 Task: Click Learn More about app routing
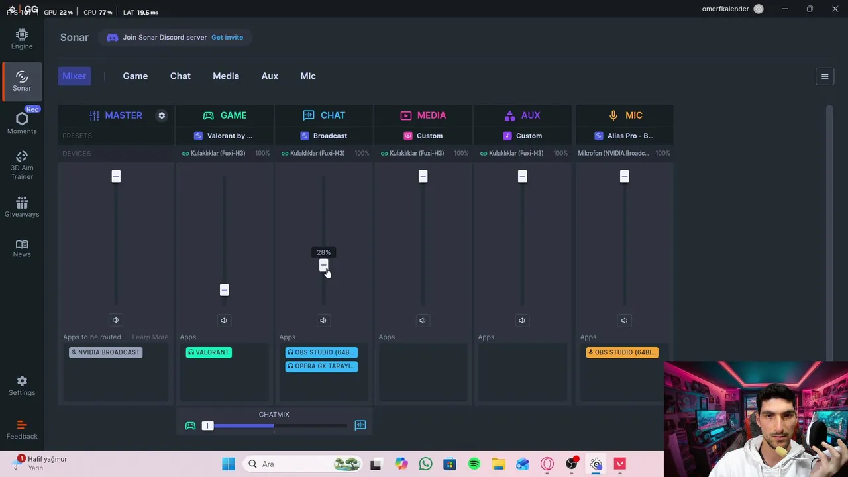[150, 337]
